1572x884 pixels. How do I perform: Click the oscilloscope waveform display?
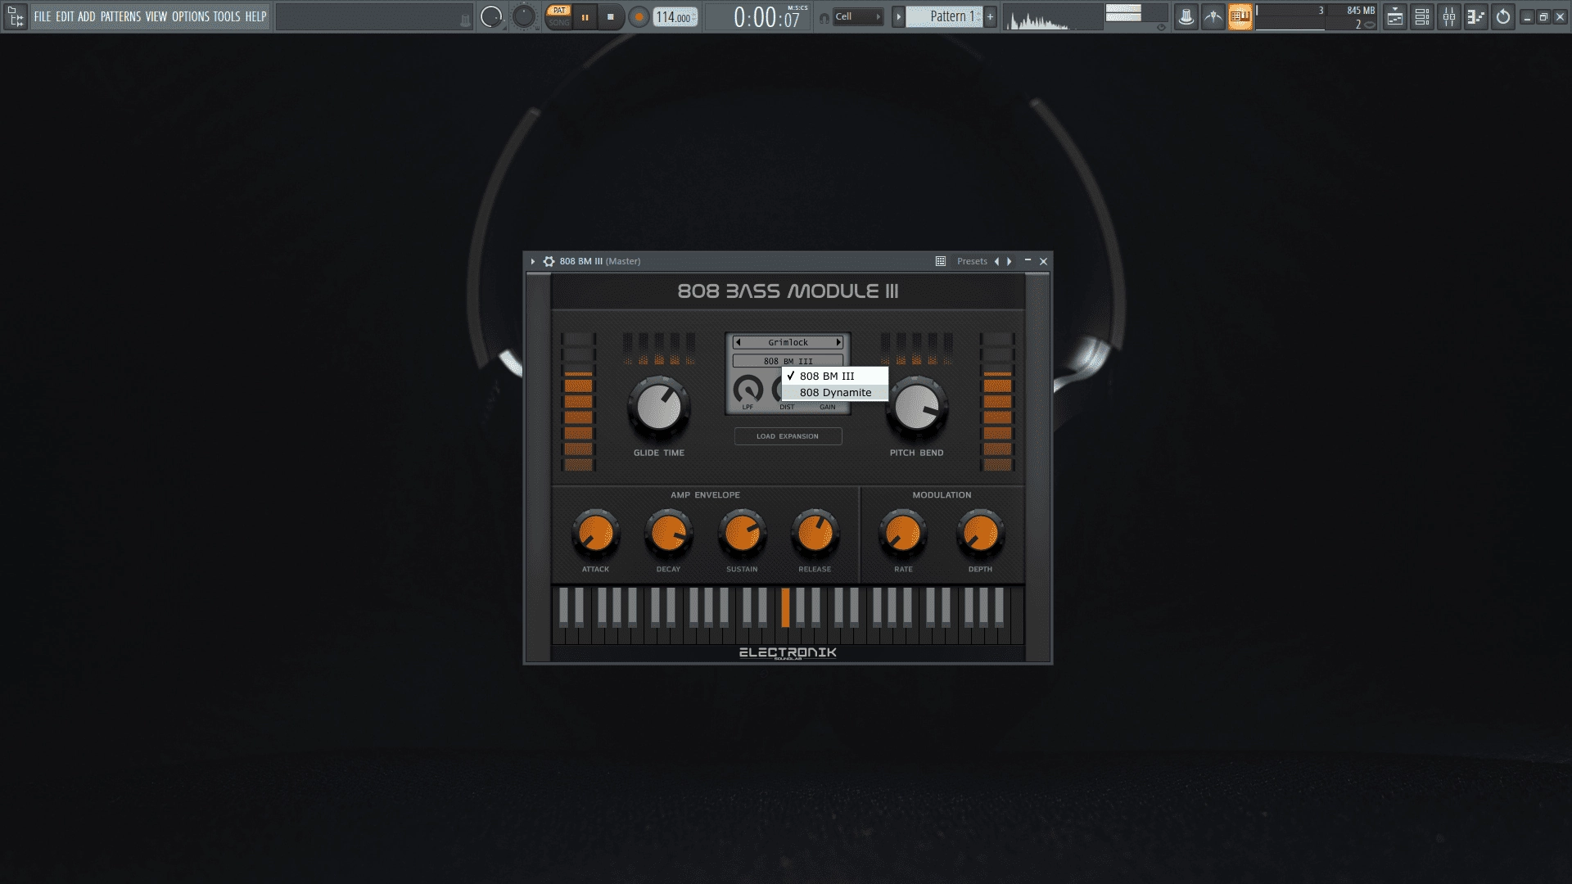point(1052,17)
